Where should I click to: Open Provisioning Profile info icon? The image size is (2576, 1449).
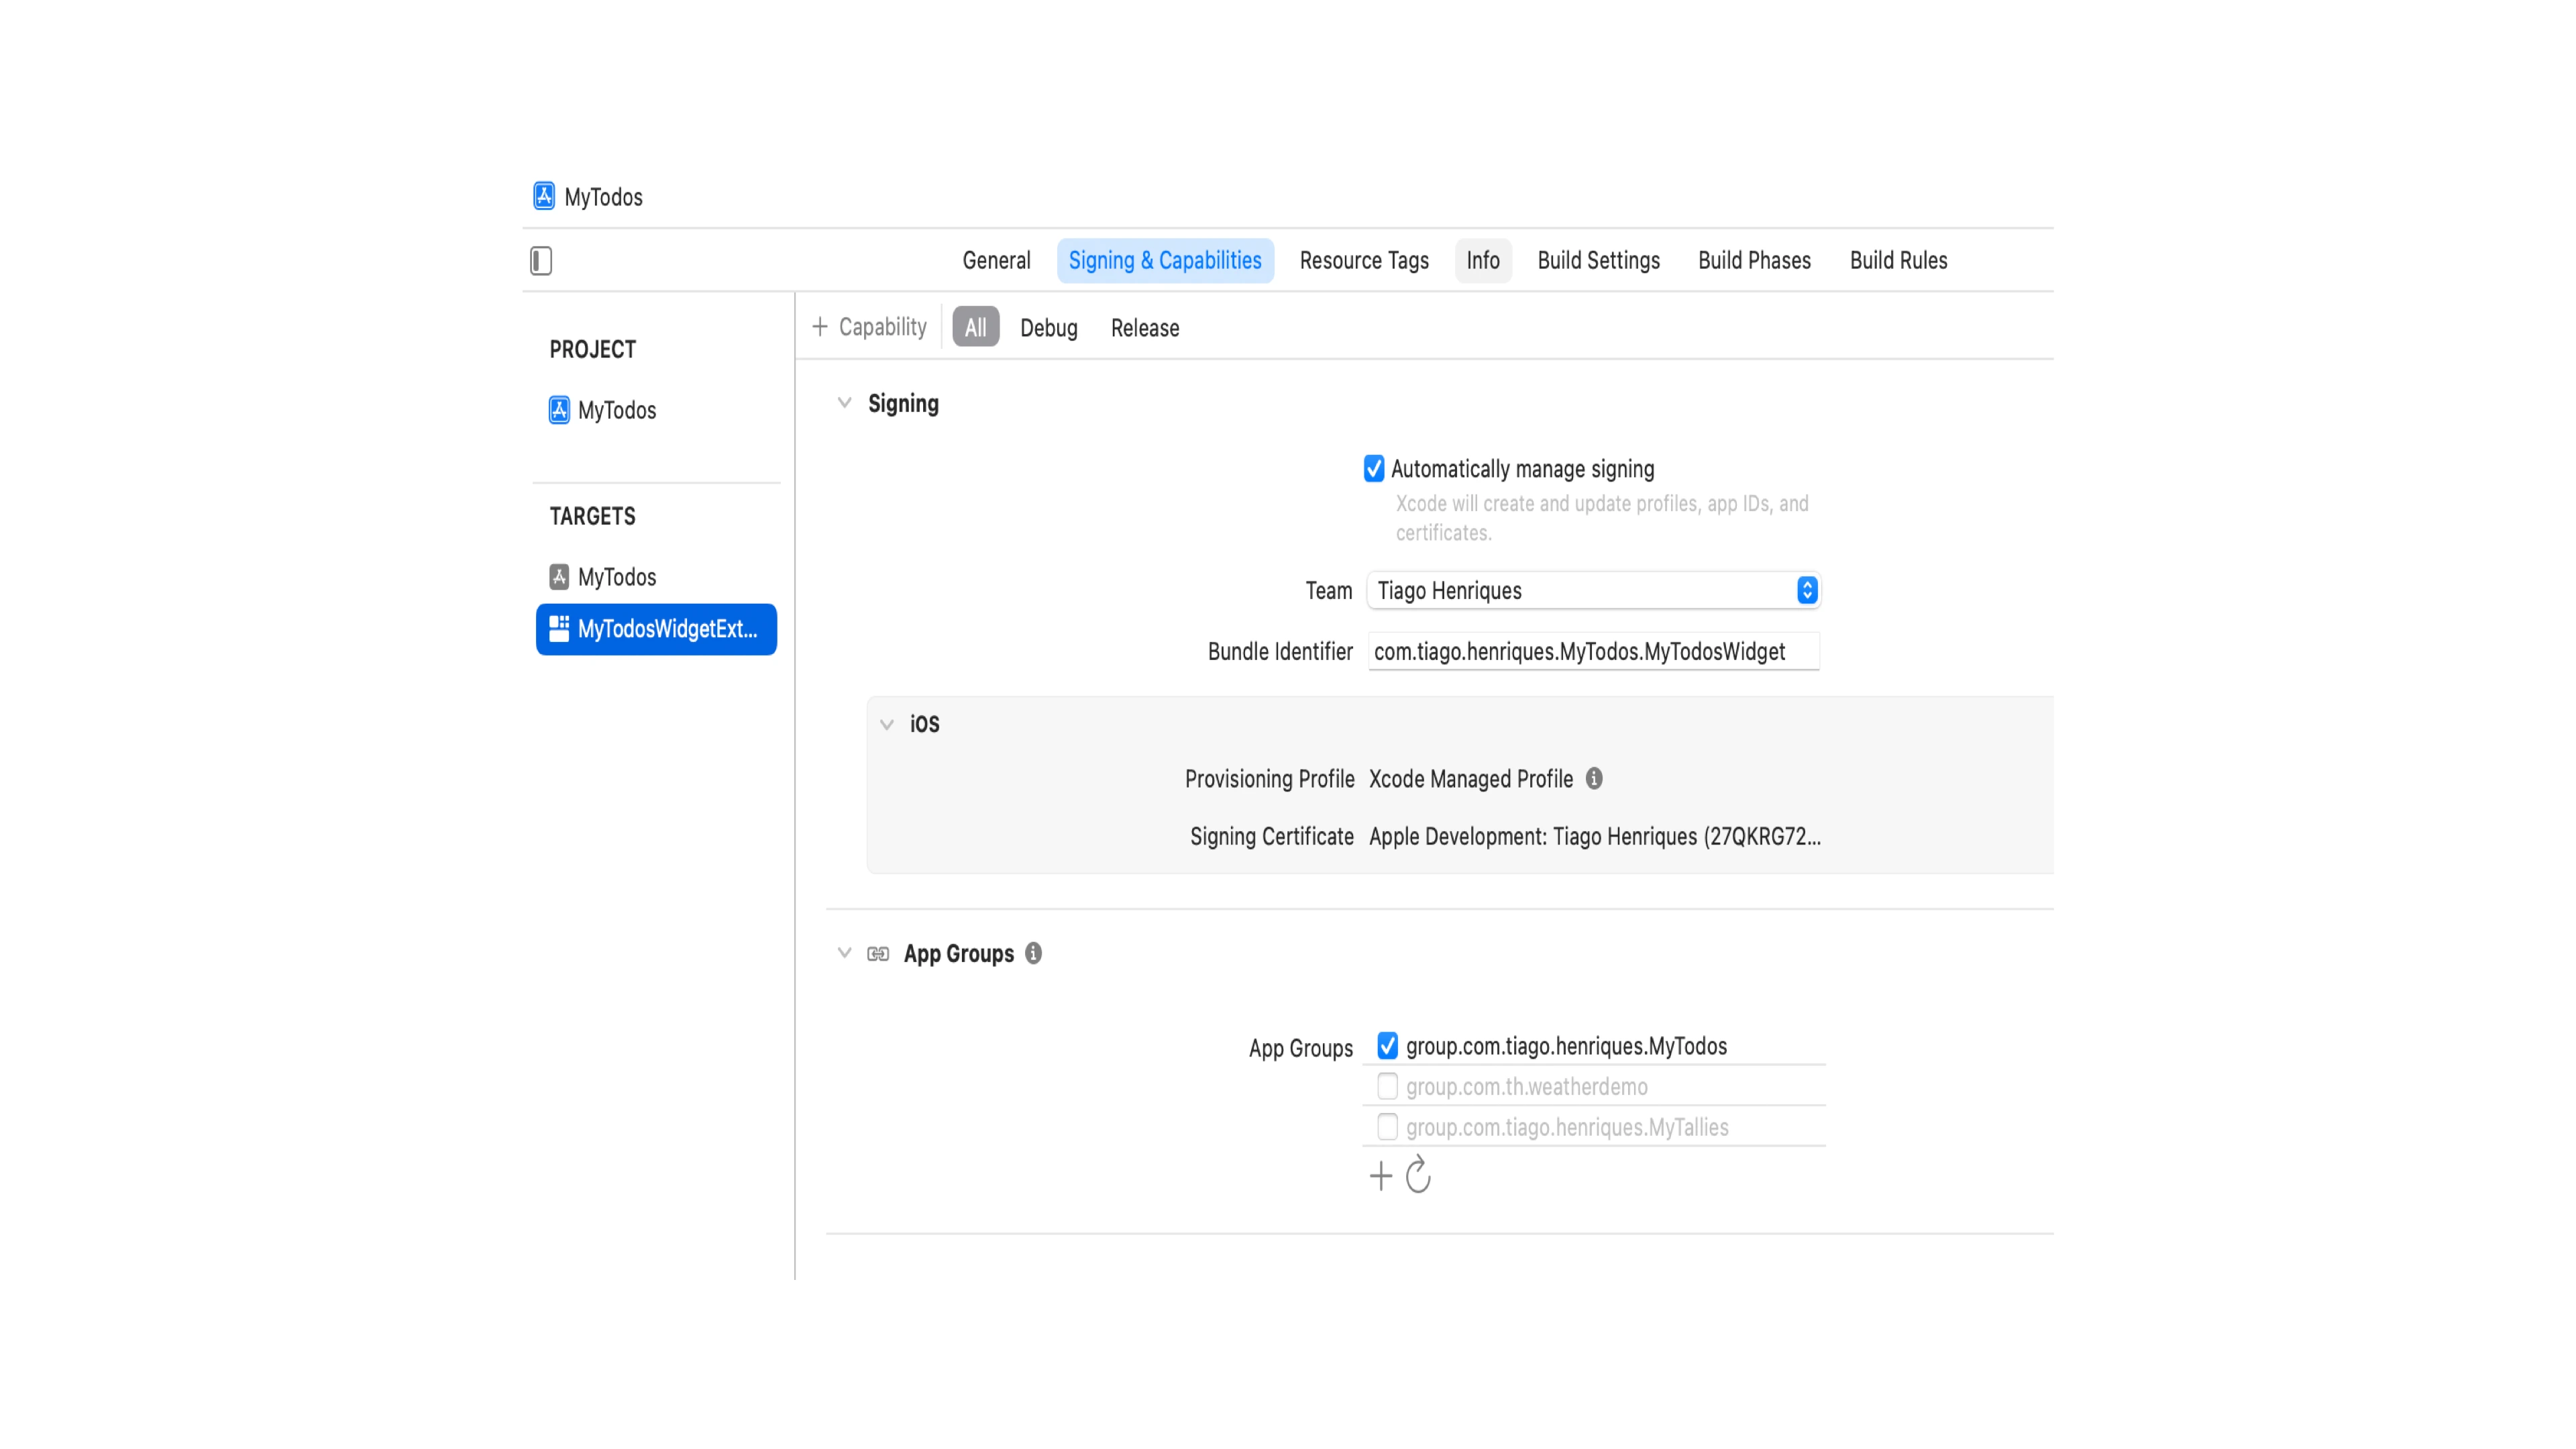pos(1594,778)
